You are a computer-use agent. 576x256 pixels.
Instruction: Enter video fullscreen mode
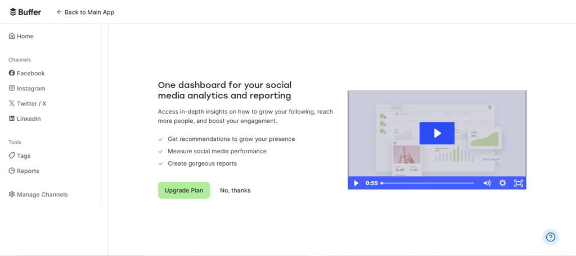[518, 183]
